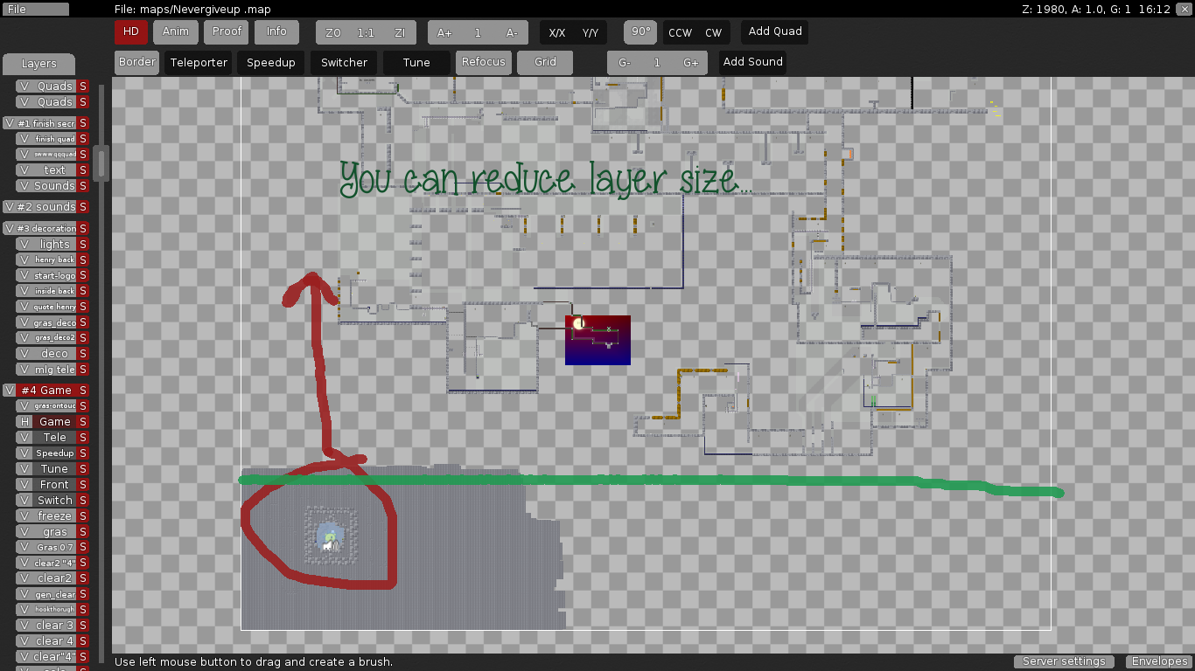The width and height of the screenshot is (1195, 671).
Task: Select the ZI zoom-in icon
Action: 400,32
